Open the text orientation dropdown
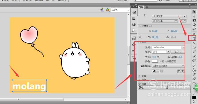 pyautogui.click(x=183, y=21)
